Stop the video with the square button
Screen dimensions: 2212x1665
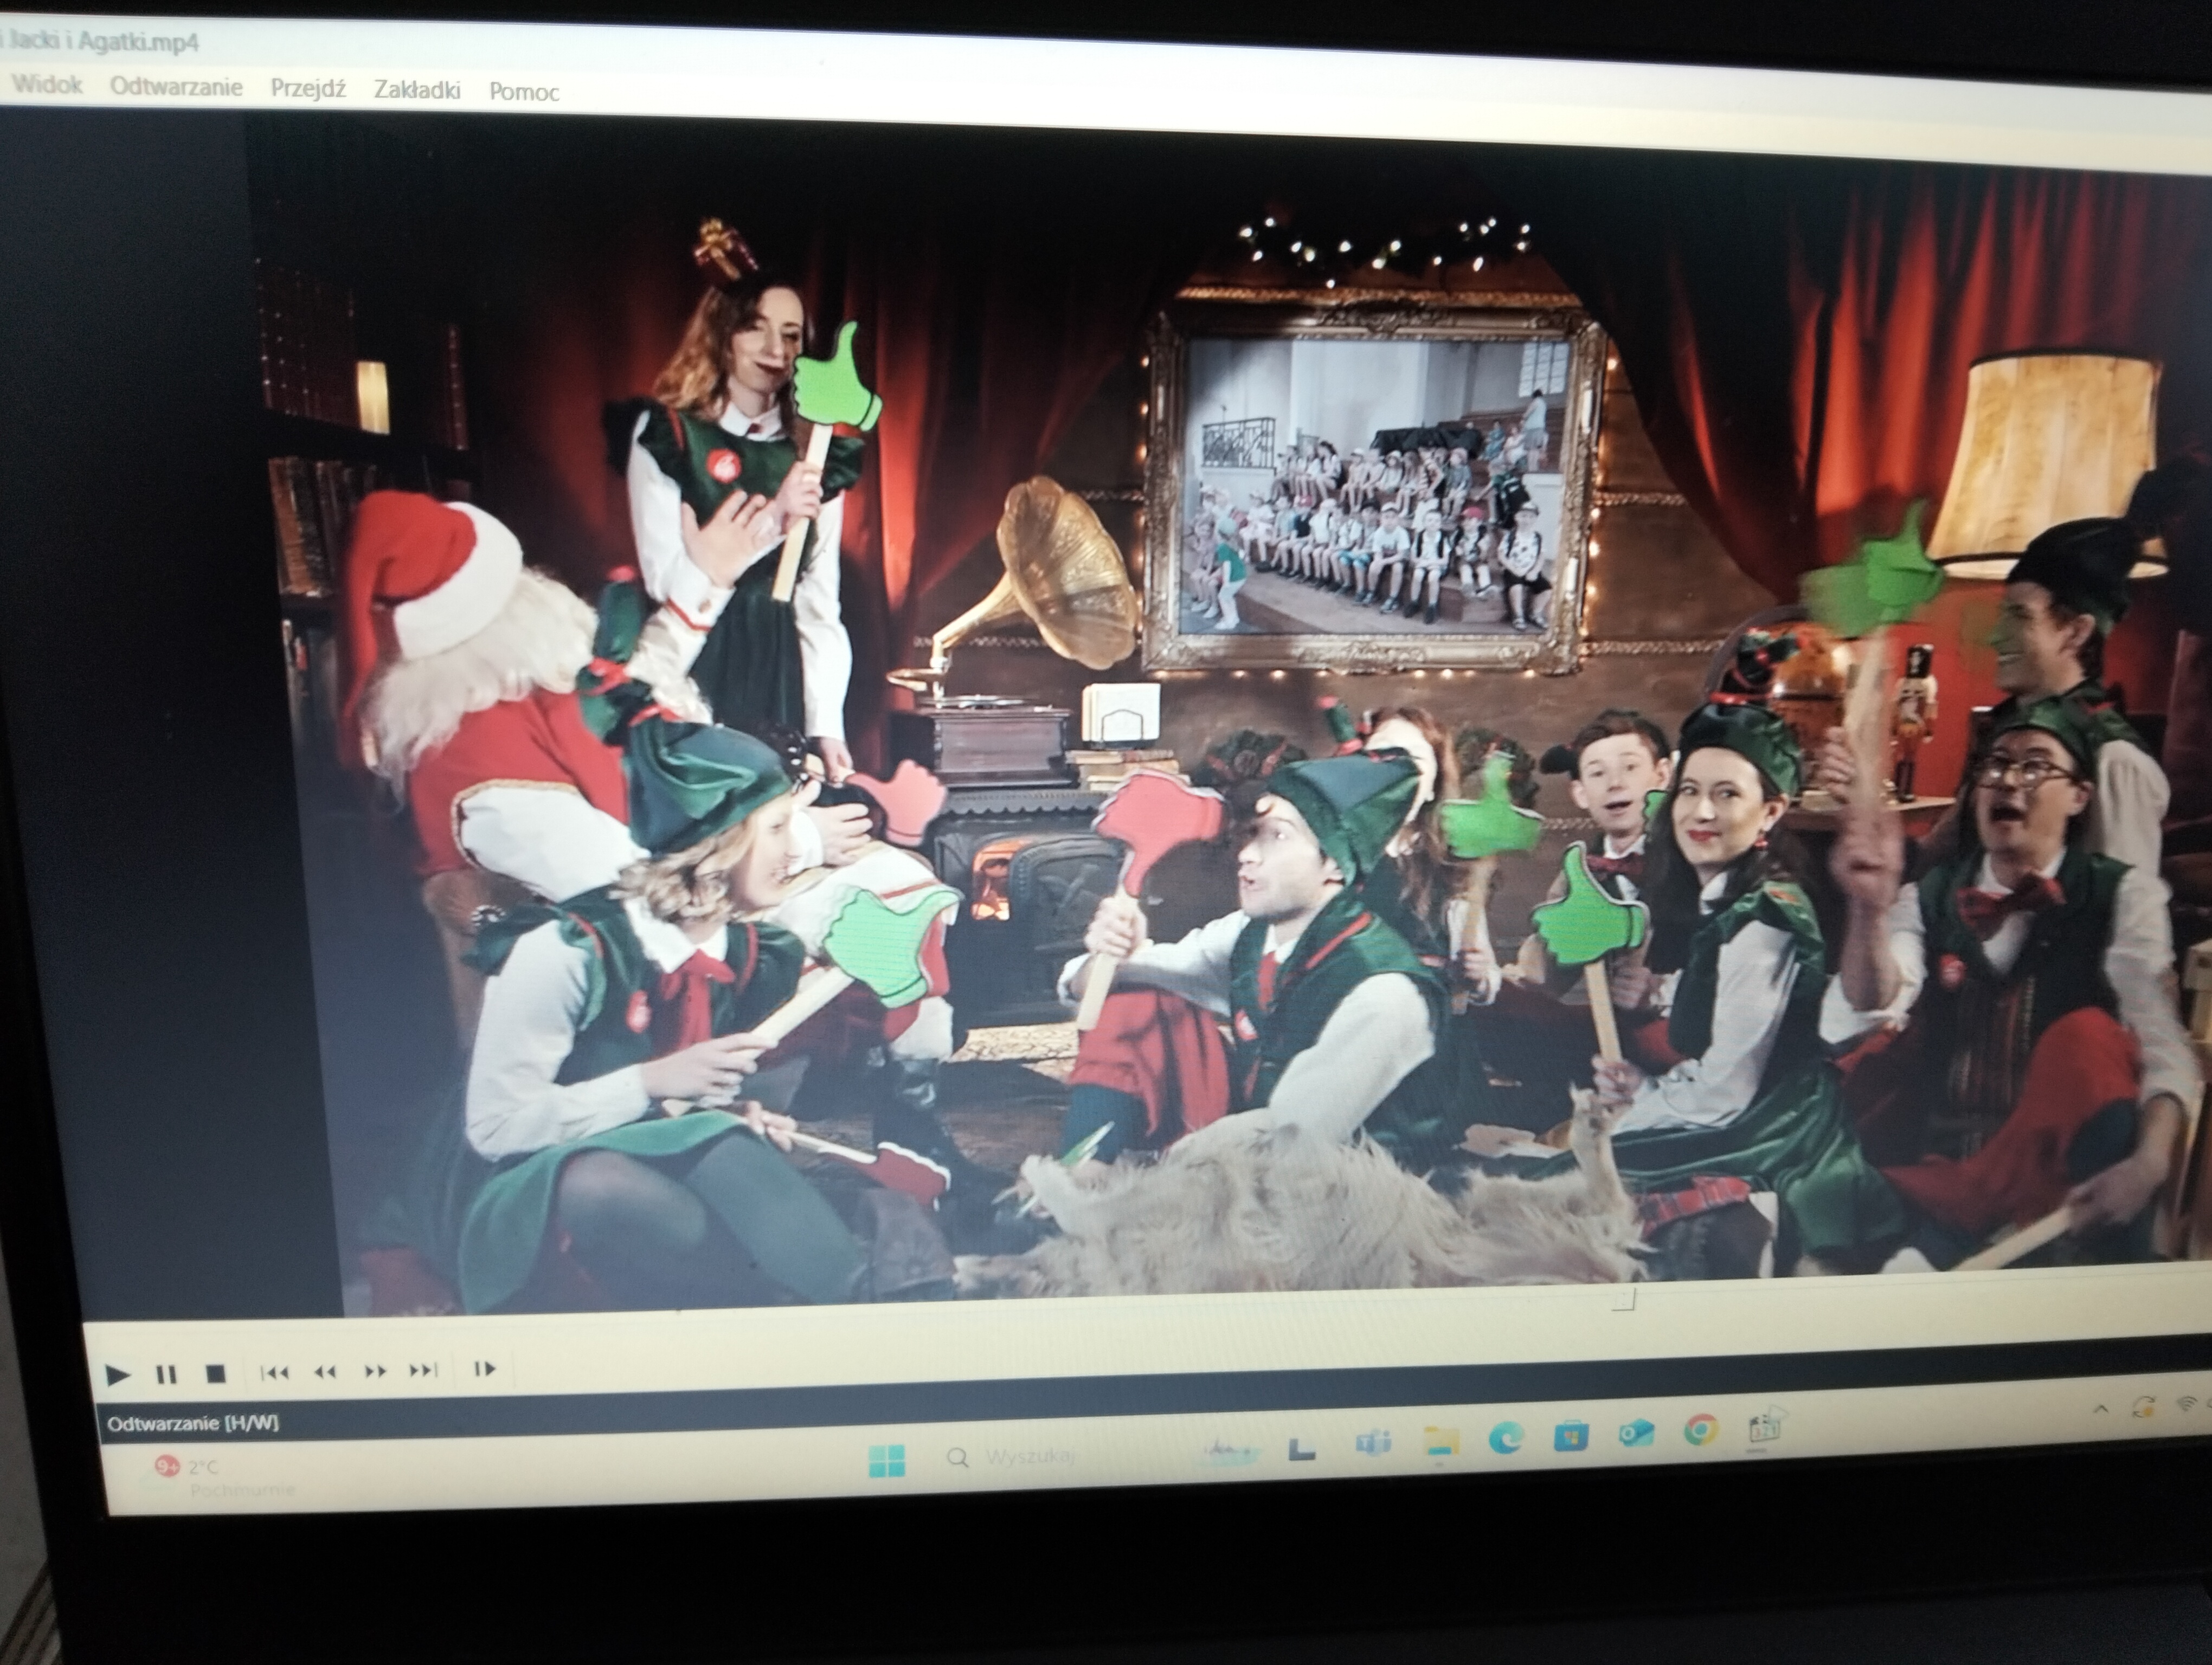(215, 1374)
